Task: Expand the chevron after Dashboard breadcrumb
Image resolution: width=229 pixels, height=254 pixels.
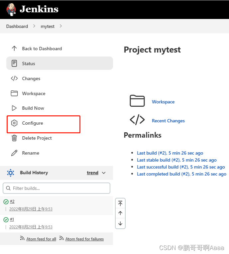Action: pyautogui.click(x=34, y=26)
